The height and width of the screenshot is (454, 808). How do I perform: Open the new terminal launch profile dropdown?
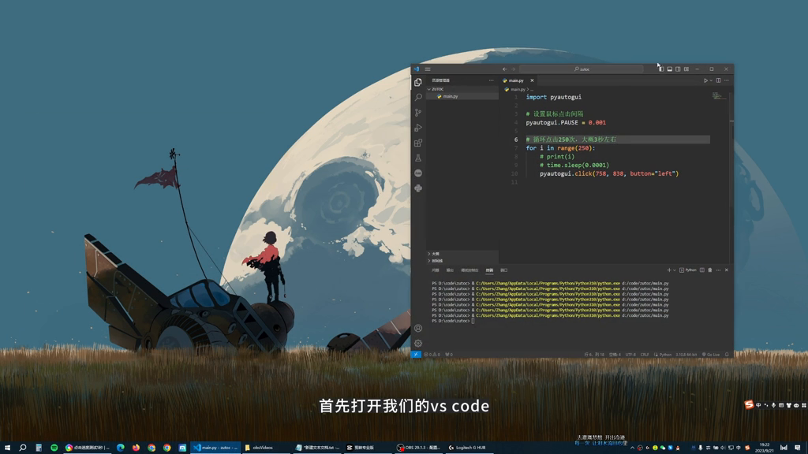(x=675, y=270)
